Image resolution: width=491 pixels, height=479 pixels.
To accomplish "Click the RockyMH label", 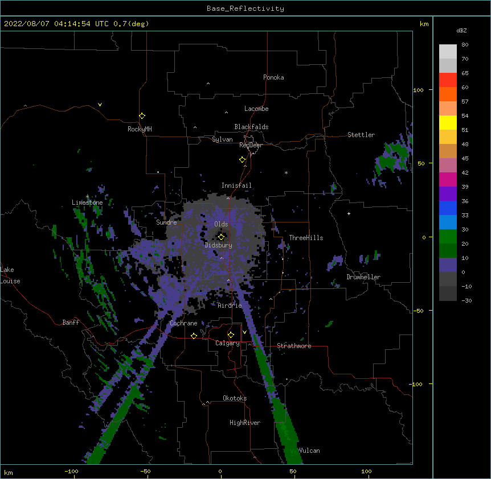I will tap(140, 129).
